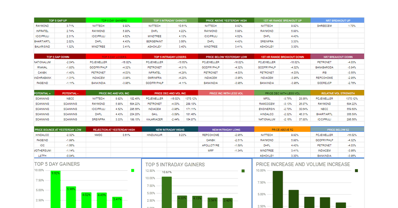The width and height of the screenshot is (398, 208).
Task: Select NMDC under Rejection at Yesterday High
Action: pos(99,135)
